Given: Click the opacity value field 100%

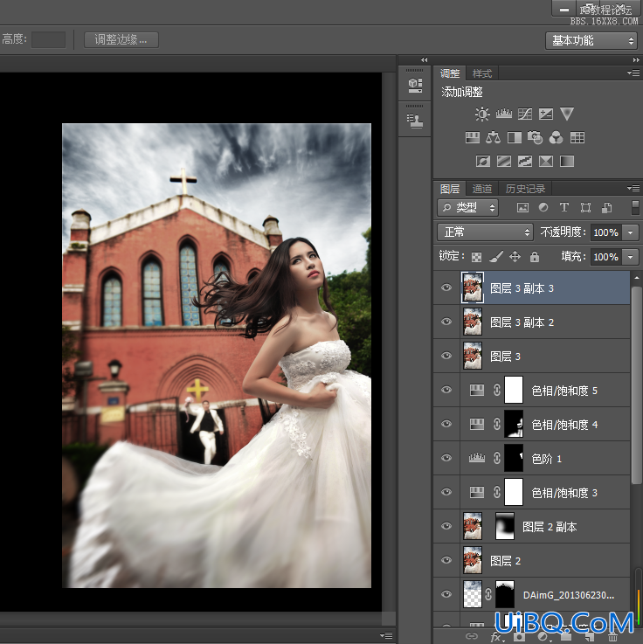Looking at the screenshot, I should pos(606,232).
